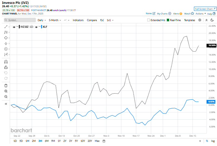Toggle the magnet snap mode
This screenshot has height=146, width=217.
pos(6,62)
